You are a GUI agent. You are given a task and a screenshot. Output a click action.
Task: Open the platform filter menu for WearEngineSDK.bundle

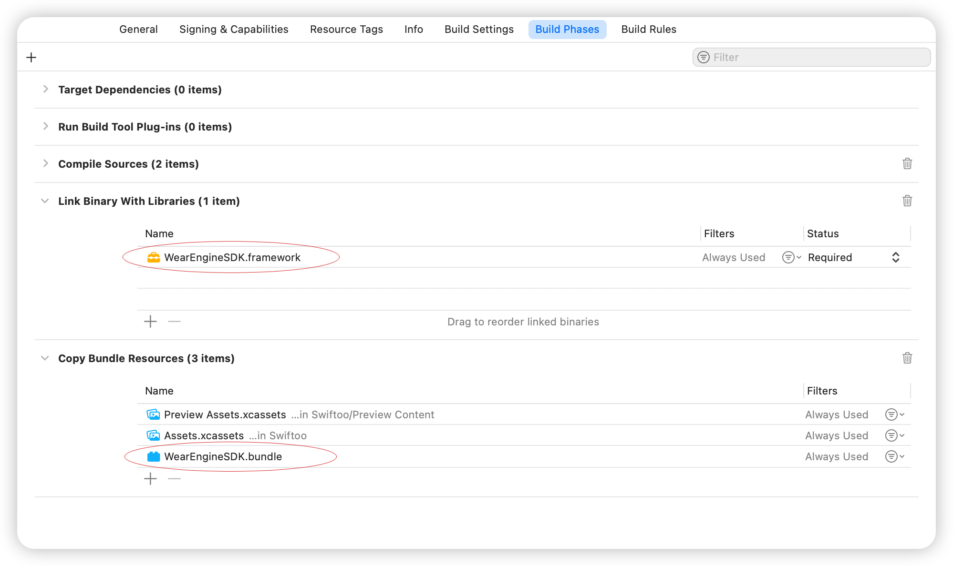895,456
